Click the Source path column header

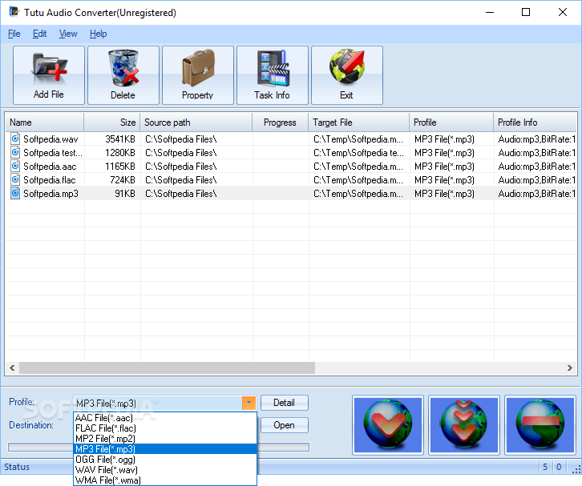[x=196, y=123]
